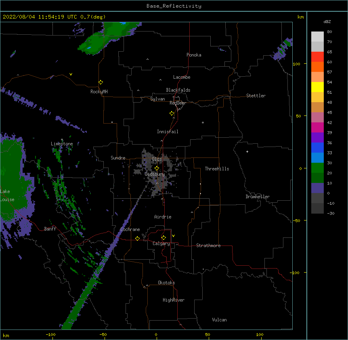Click the Lake Louise label
The width and height of the screenshot is (348, 340).
(x=7, y=195)
